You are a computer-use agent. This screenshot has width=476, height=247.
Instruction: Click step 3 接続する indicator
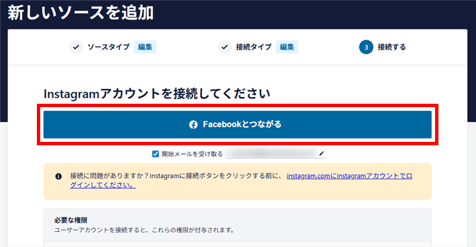click(x=366, y=47)
